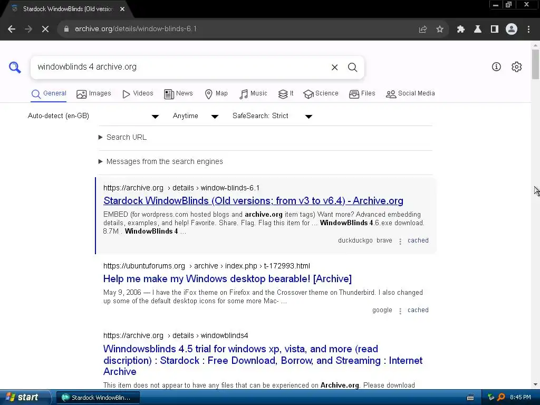Viewport: 540px width, 405px height.
Task: Click the system tray network icon
Action: [491, 397]
